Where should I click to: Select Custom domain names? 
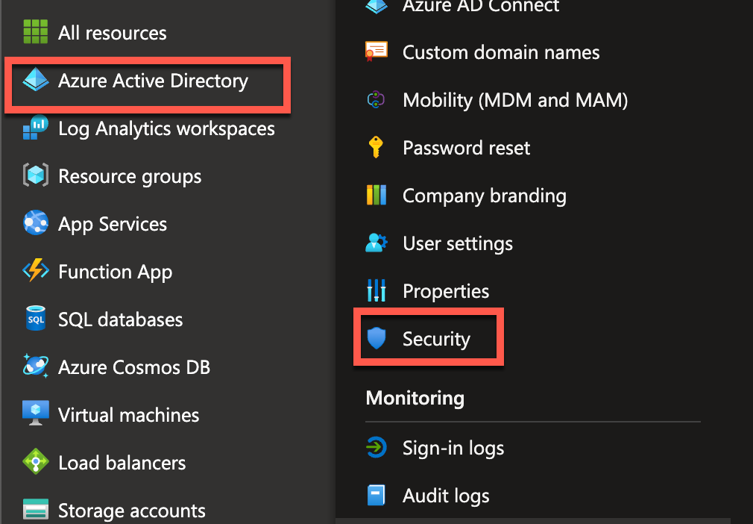500,52
